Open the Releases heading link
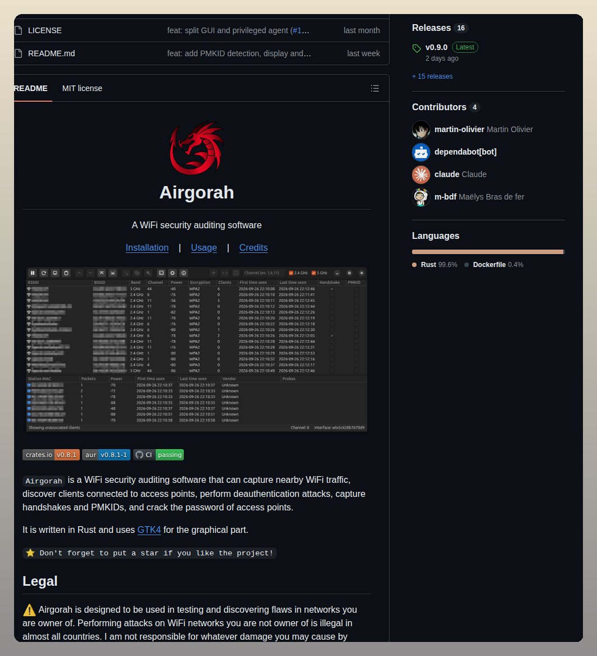 pos(431,28)
